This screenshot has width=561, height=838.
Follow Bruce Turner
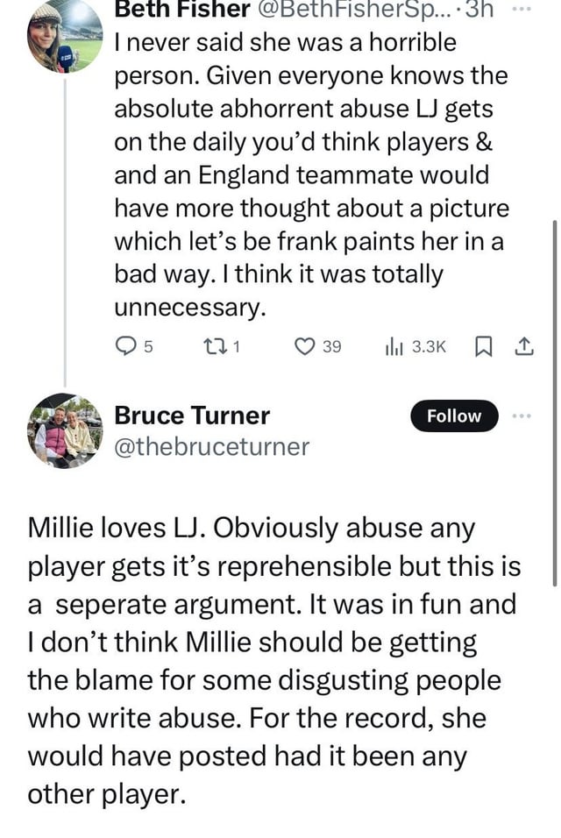[x=453, y=416]
